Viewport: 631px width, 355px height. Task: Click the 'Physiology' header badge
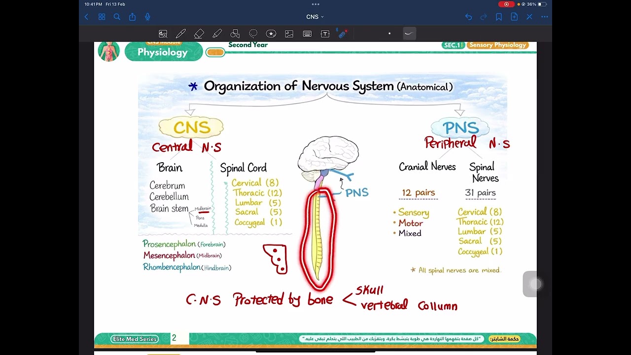pos(163,52)
